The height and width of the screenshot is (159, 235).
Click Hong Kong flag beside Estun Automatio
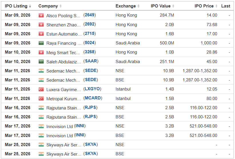pos(41,34)
